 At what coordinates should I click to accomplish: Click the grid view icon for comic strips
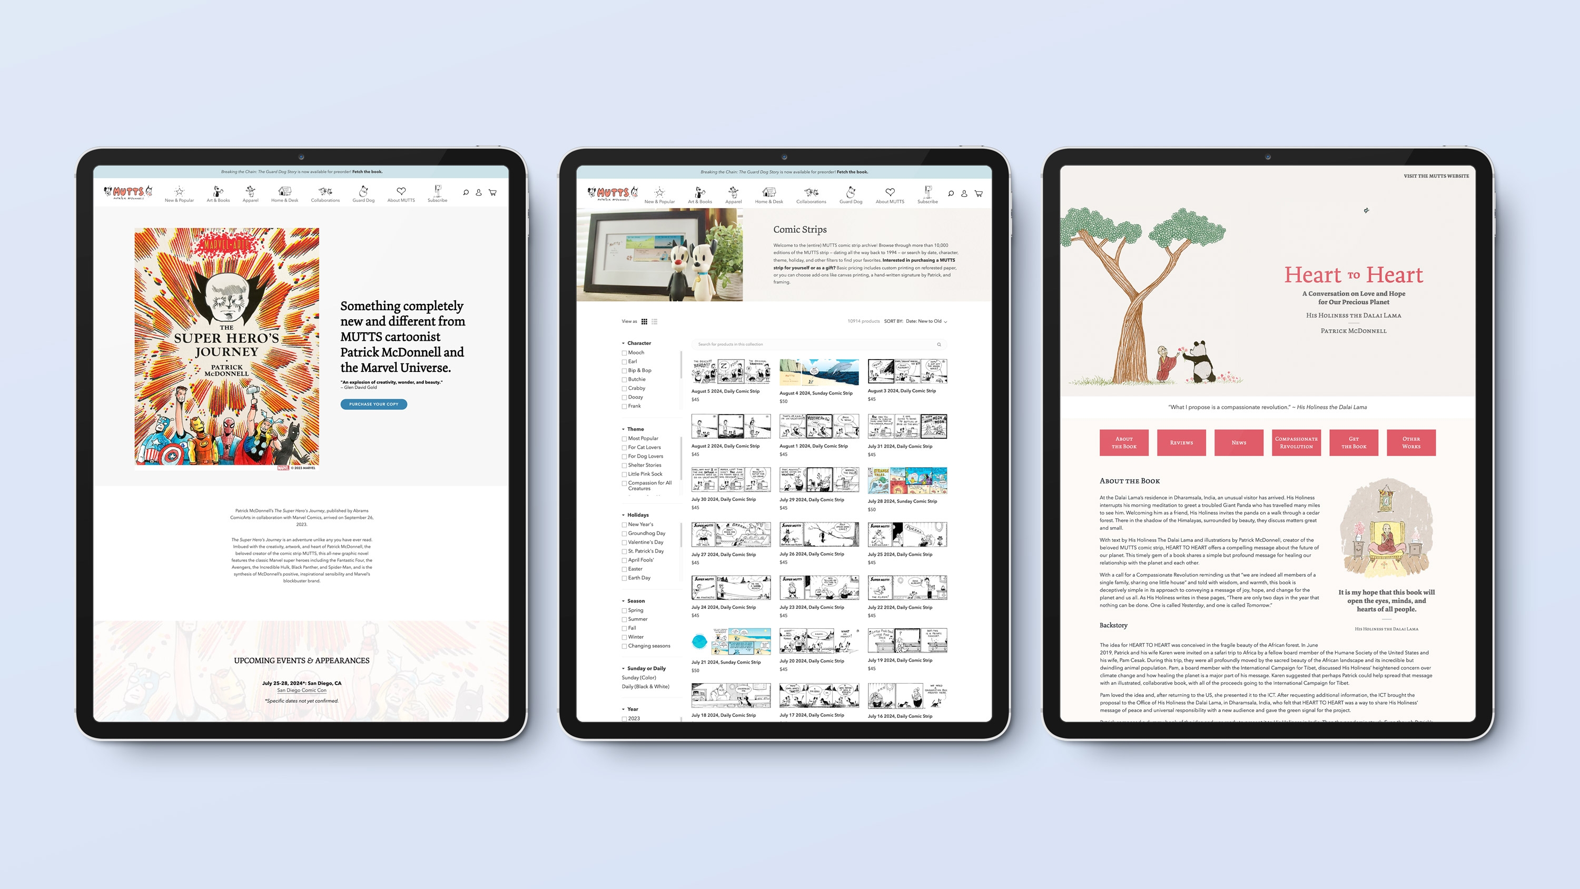643,322
